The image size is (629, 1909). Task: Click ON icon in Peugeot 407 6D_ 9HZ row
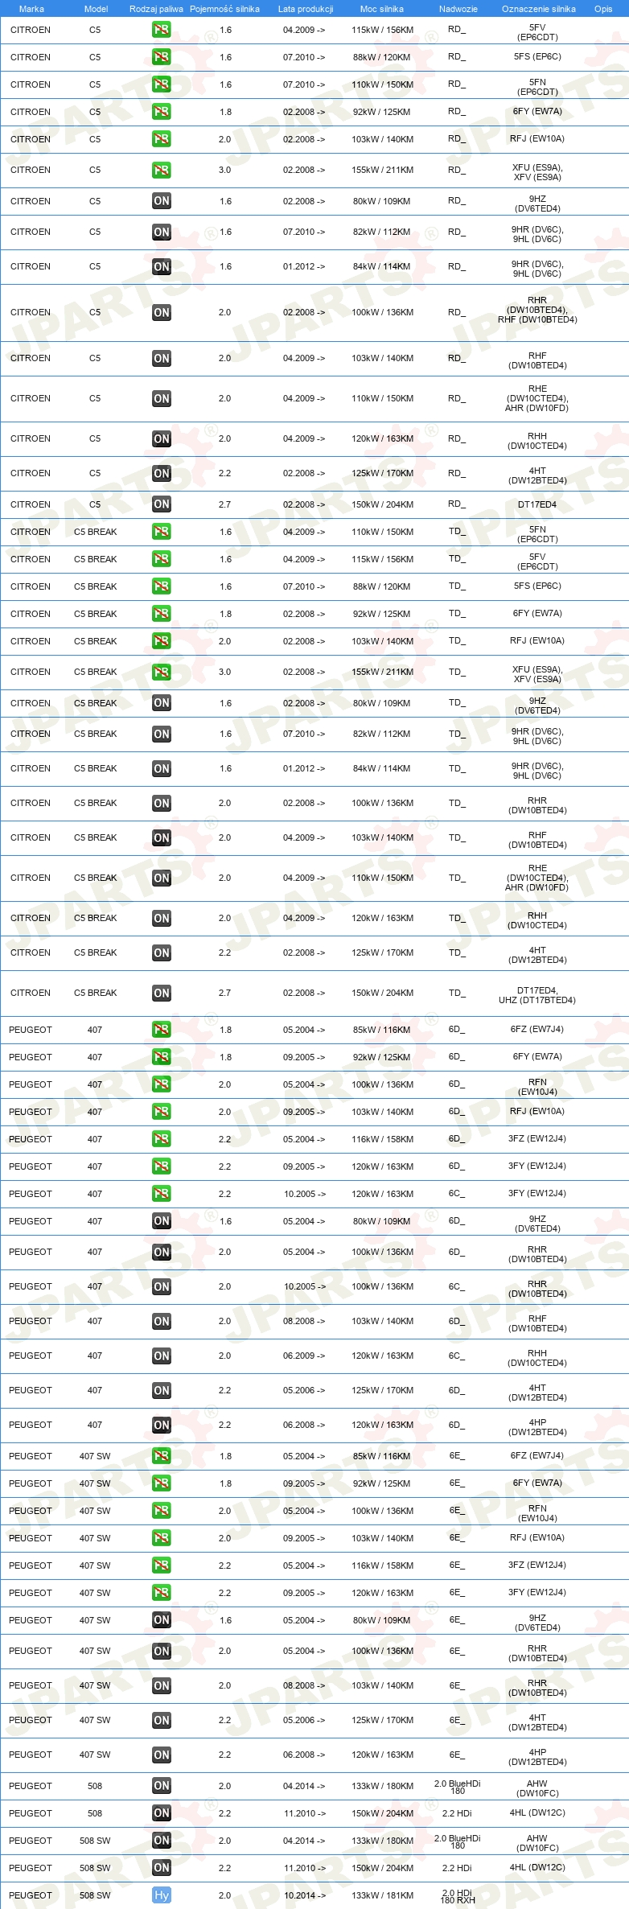[x=162, y=1221]
